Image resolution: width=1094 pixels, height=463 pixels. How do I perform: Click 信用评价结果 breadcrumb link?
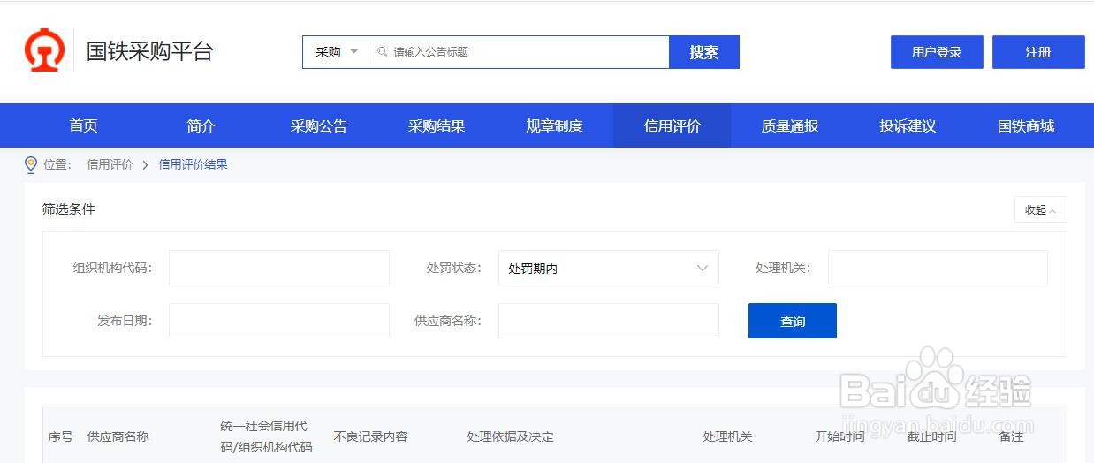193,164
